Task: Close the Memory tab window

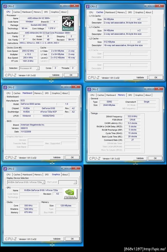Action: click(x=159, y=89)
